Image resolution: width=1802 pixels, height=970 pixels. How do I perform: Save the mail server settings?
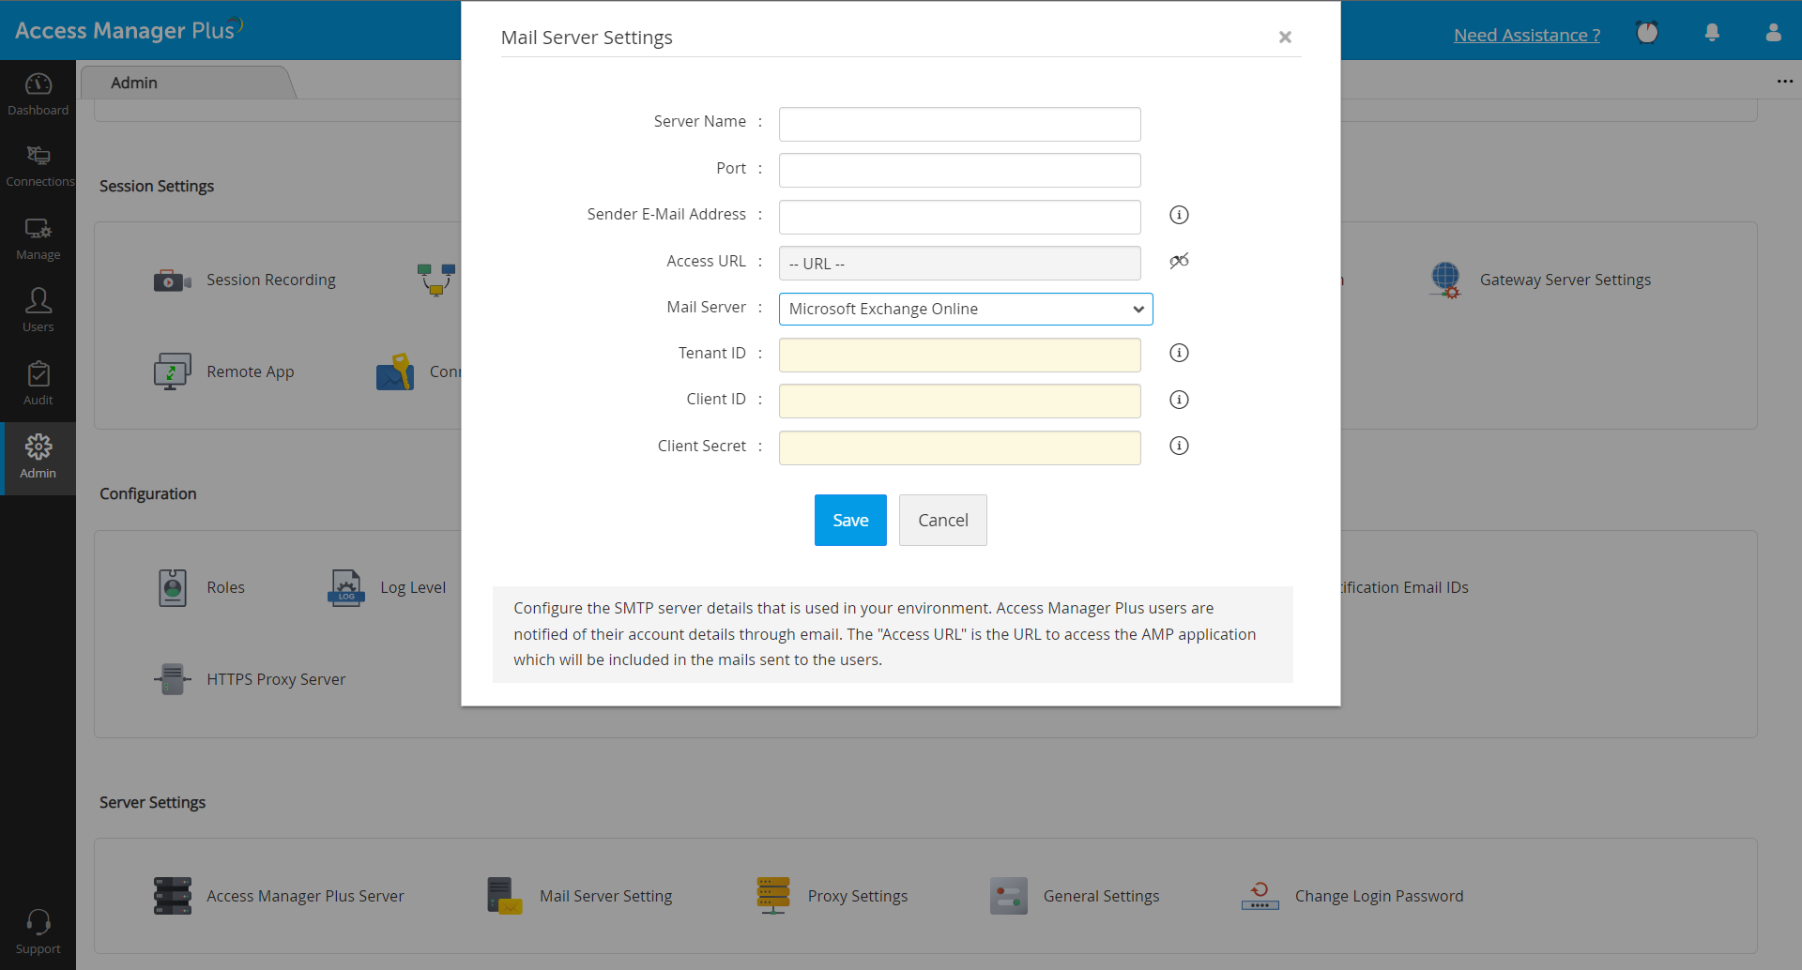pyautogui.click(x=849, y=520)
